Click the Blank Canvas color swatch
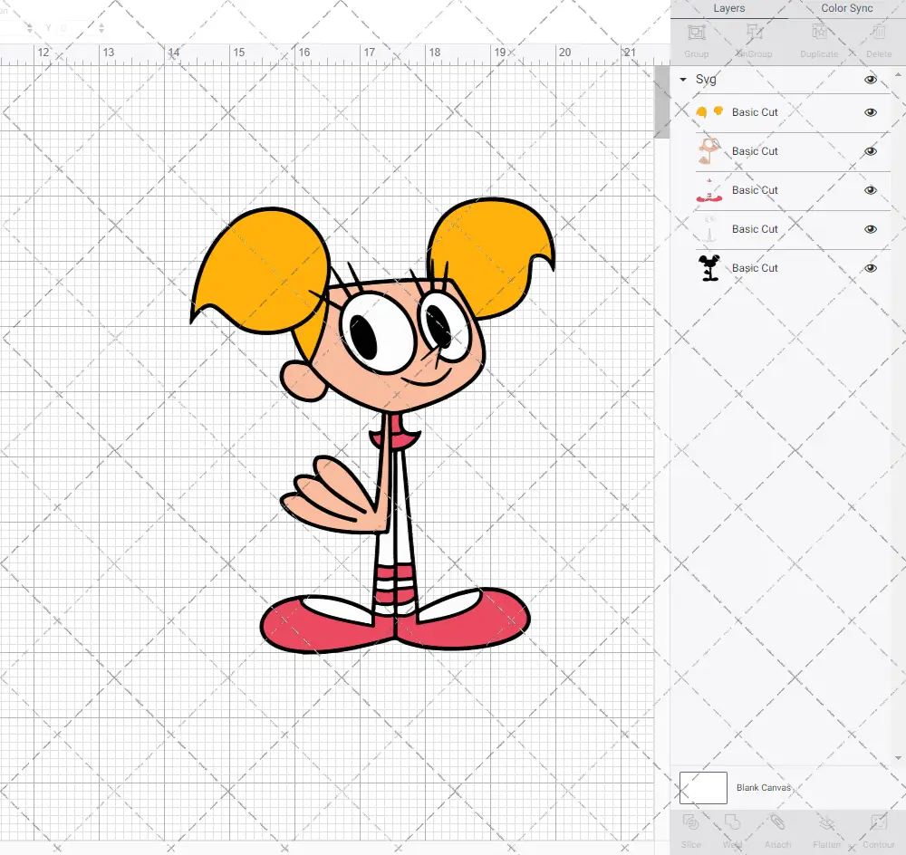The width and height of the screenshot is (906, 855). tap(703, 787)
